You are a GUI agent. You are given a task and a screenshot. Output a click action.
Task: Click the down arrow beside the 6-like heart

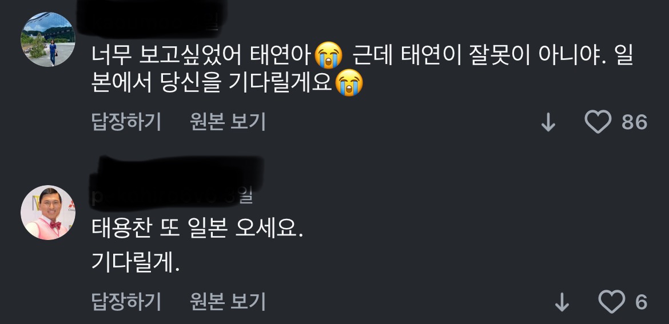(562, 303)
